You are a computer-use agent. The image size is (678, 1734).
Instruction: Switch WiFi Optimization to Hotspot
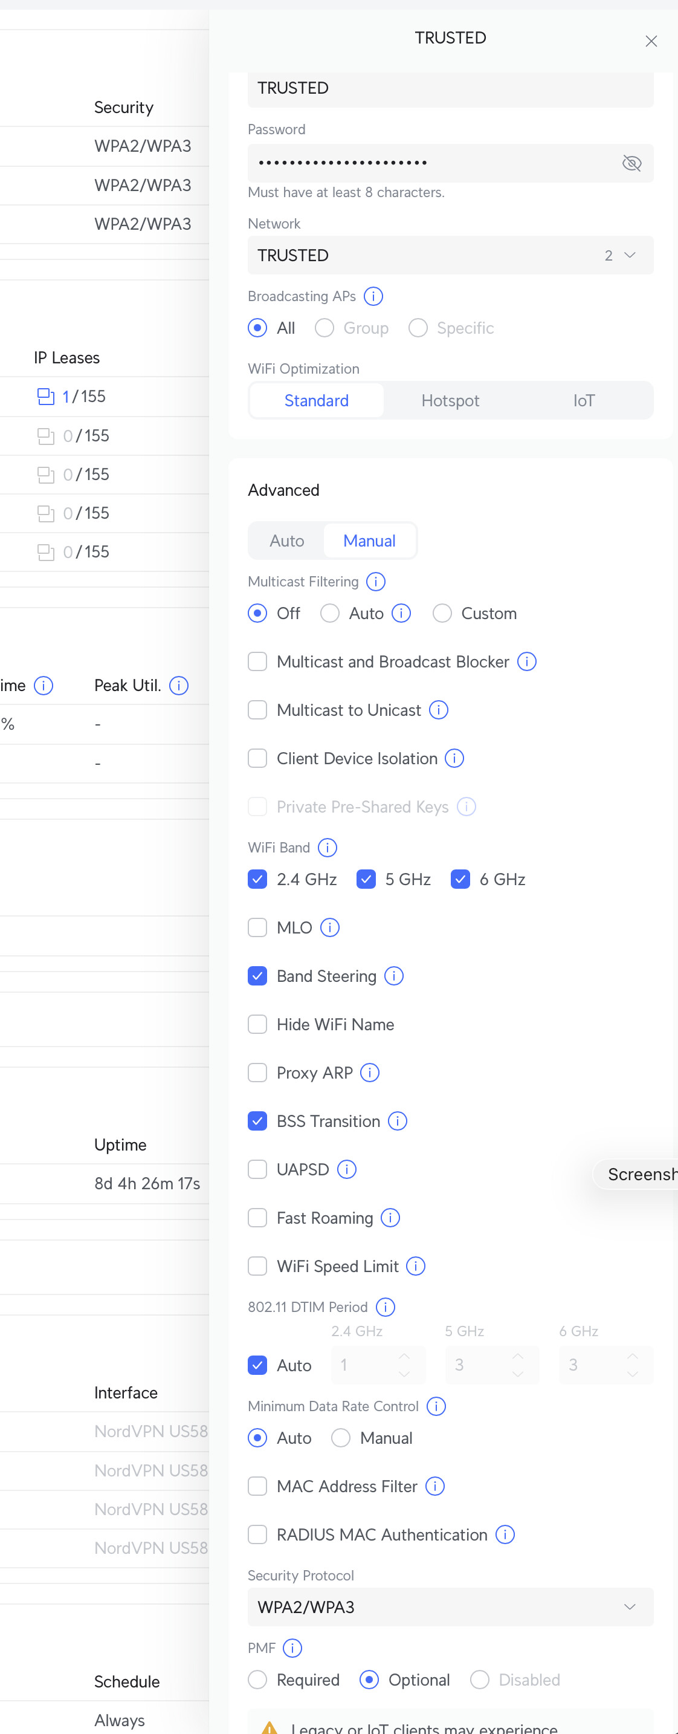click(x=450, y=400)
